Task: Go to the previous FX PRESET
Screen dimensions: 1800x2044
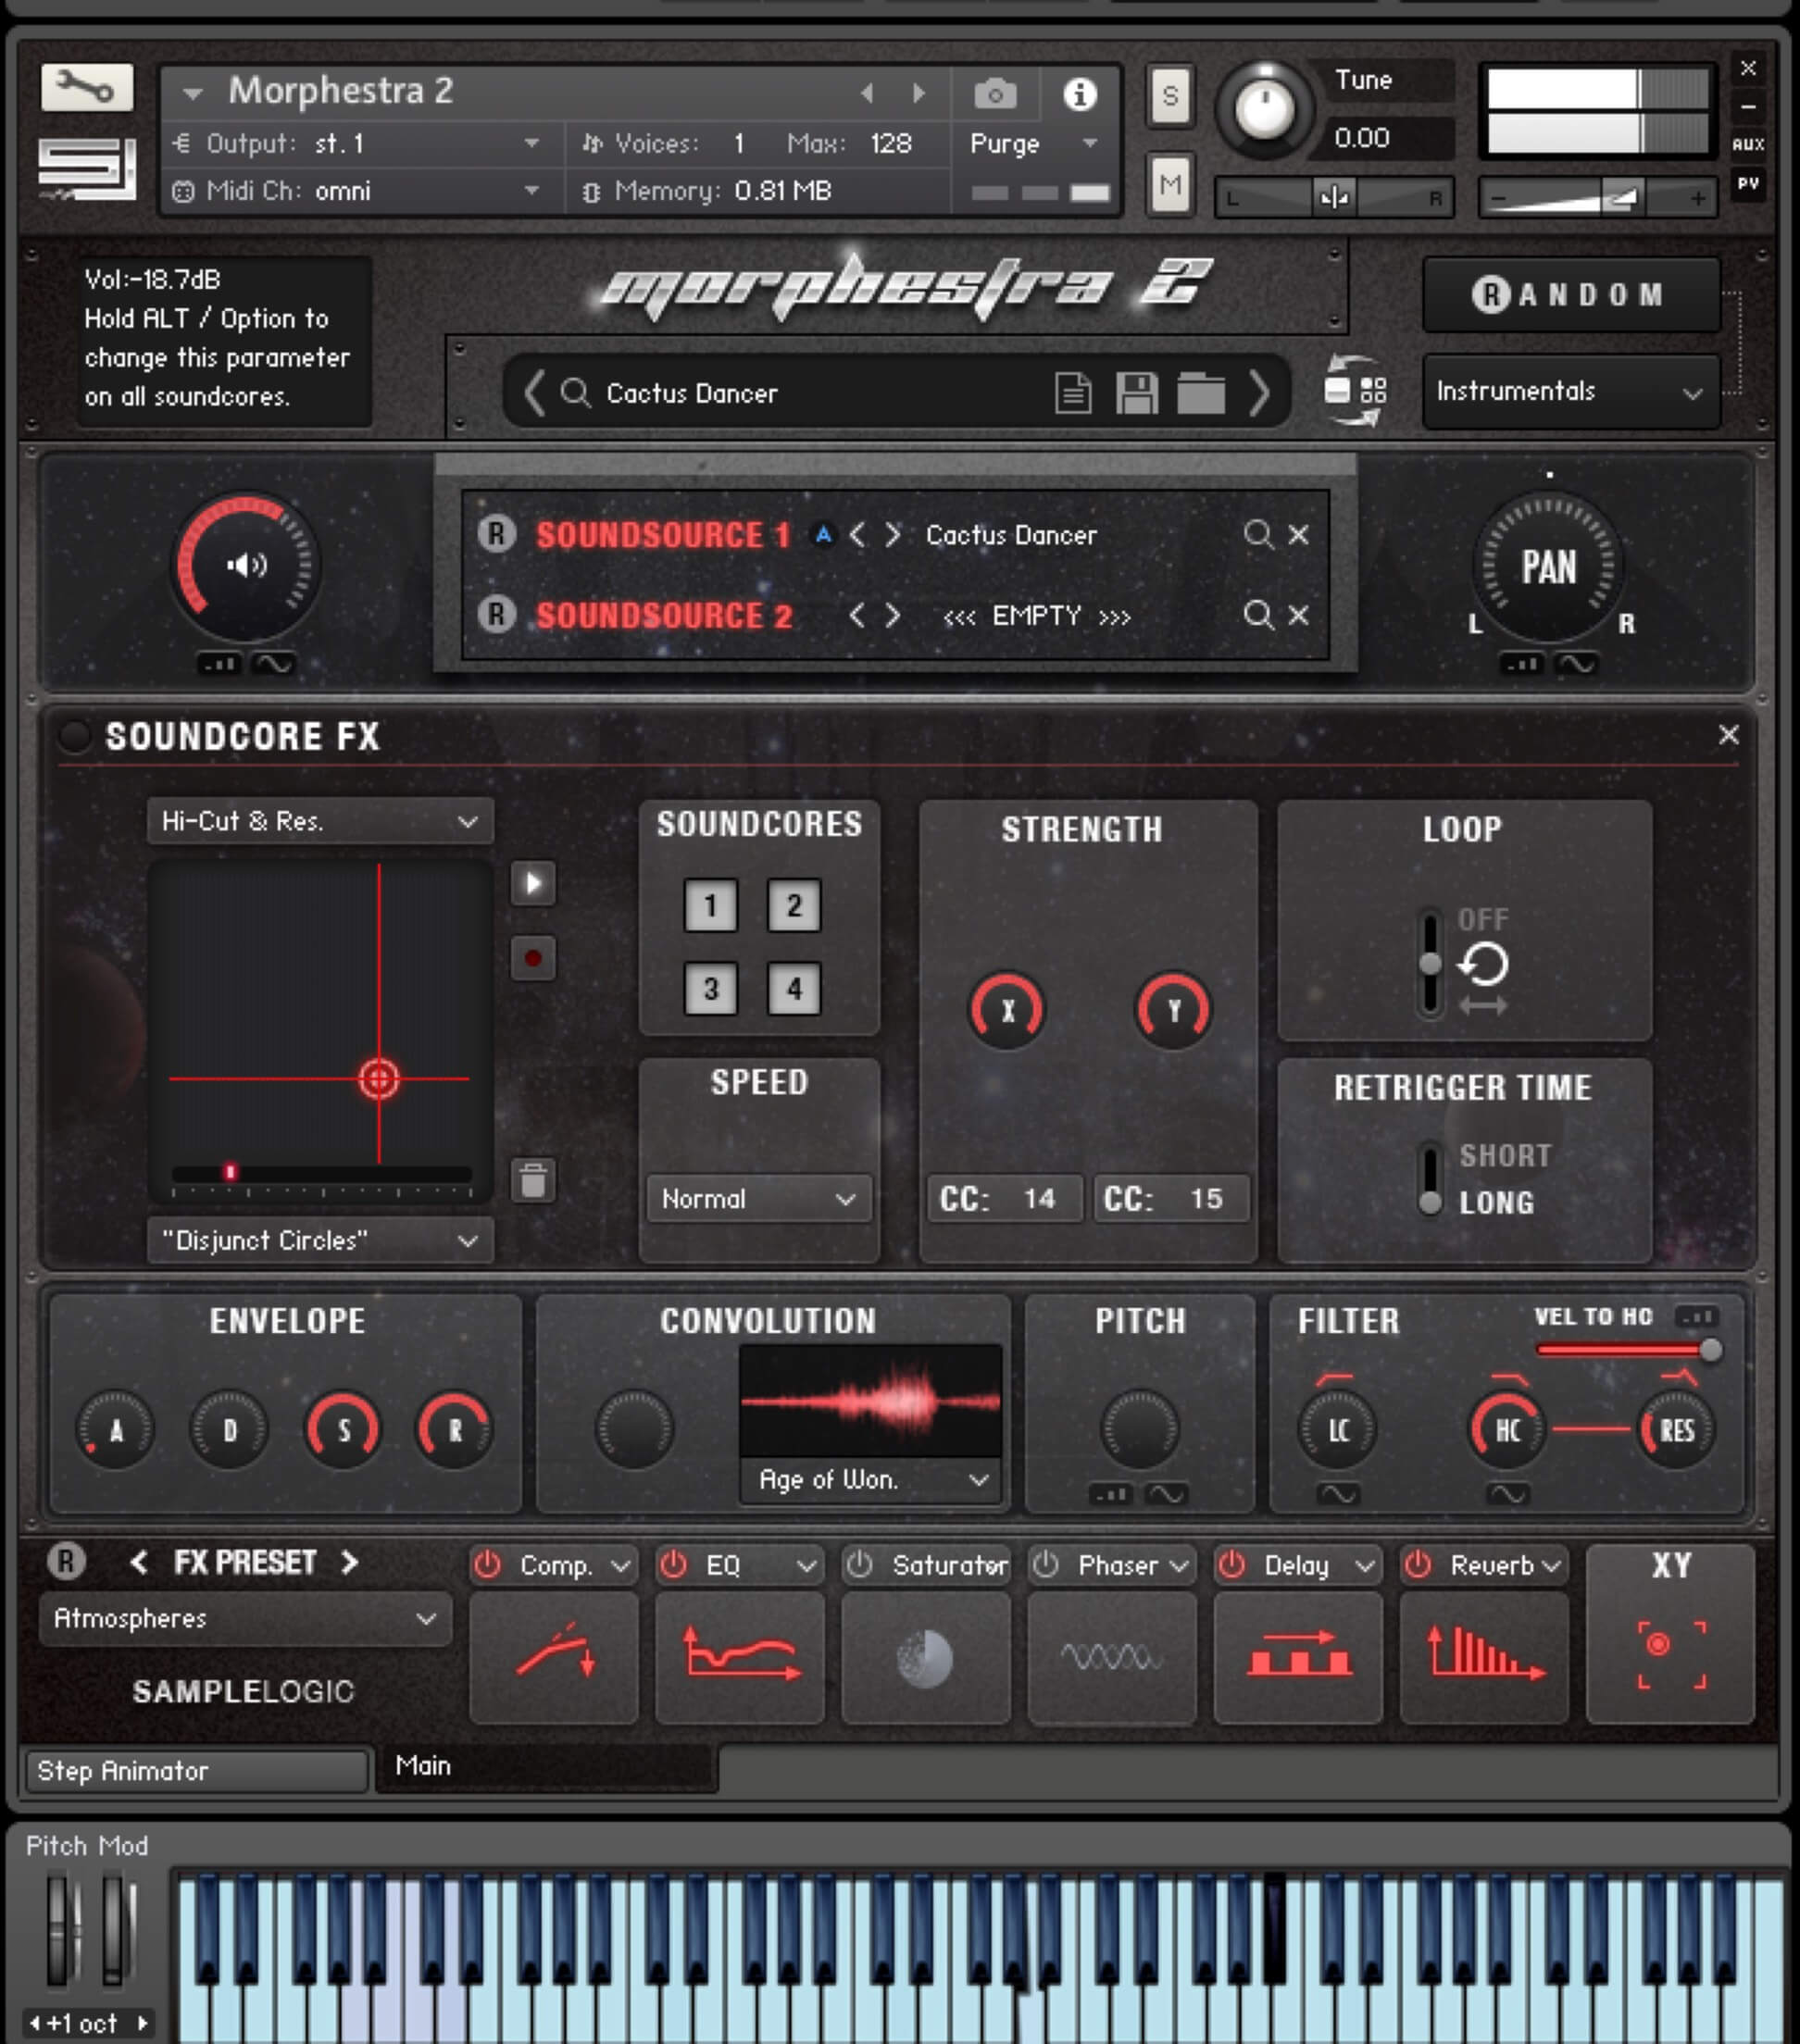Action: (x=139, y=1562)
